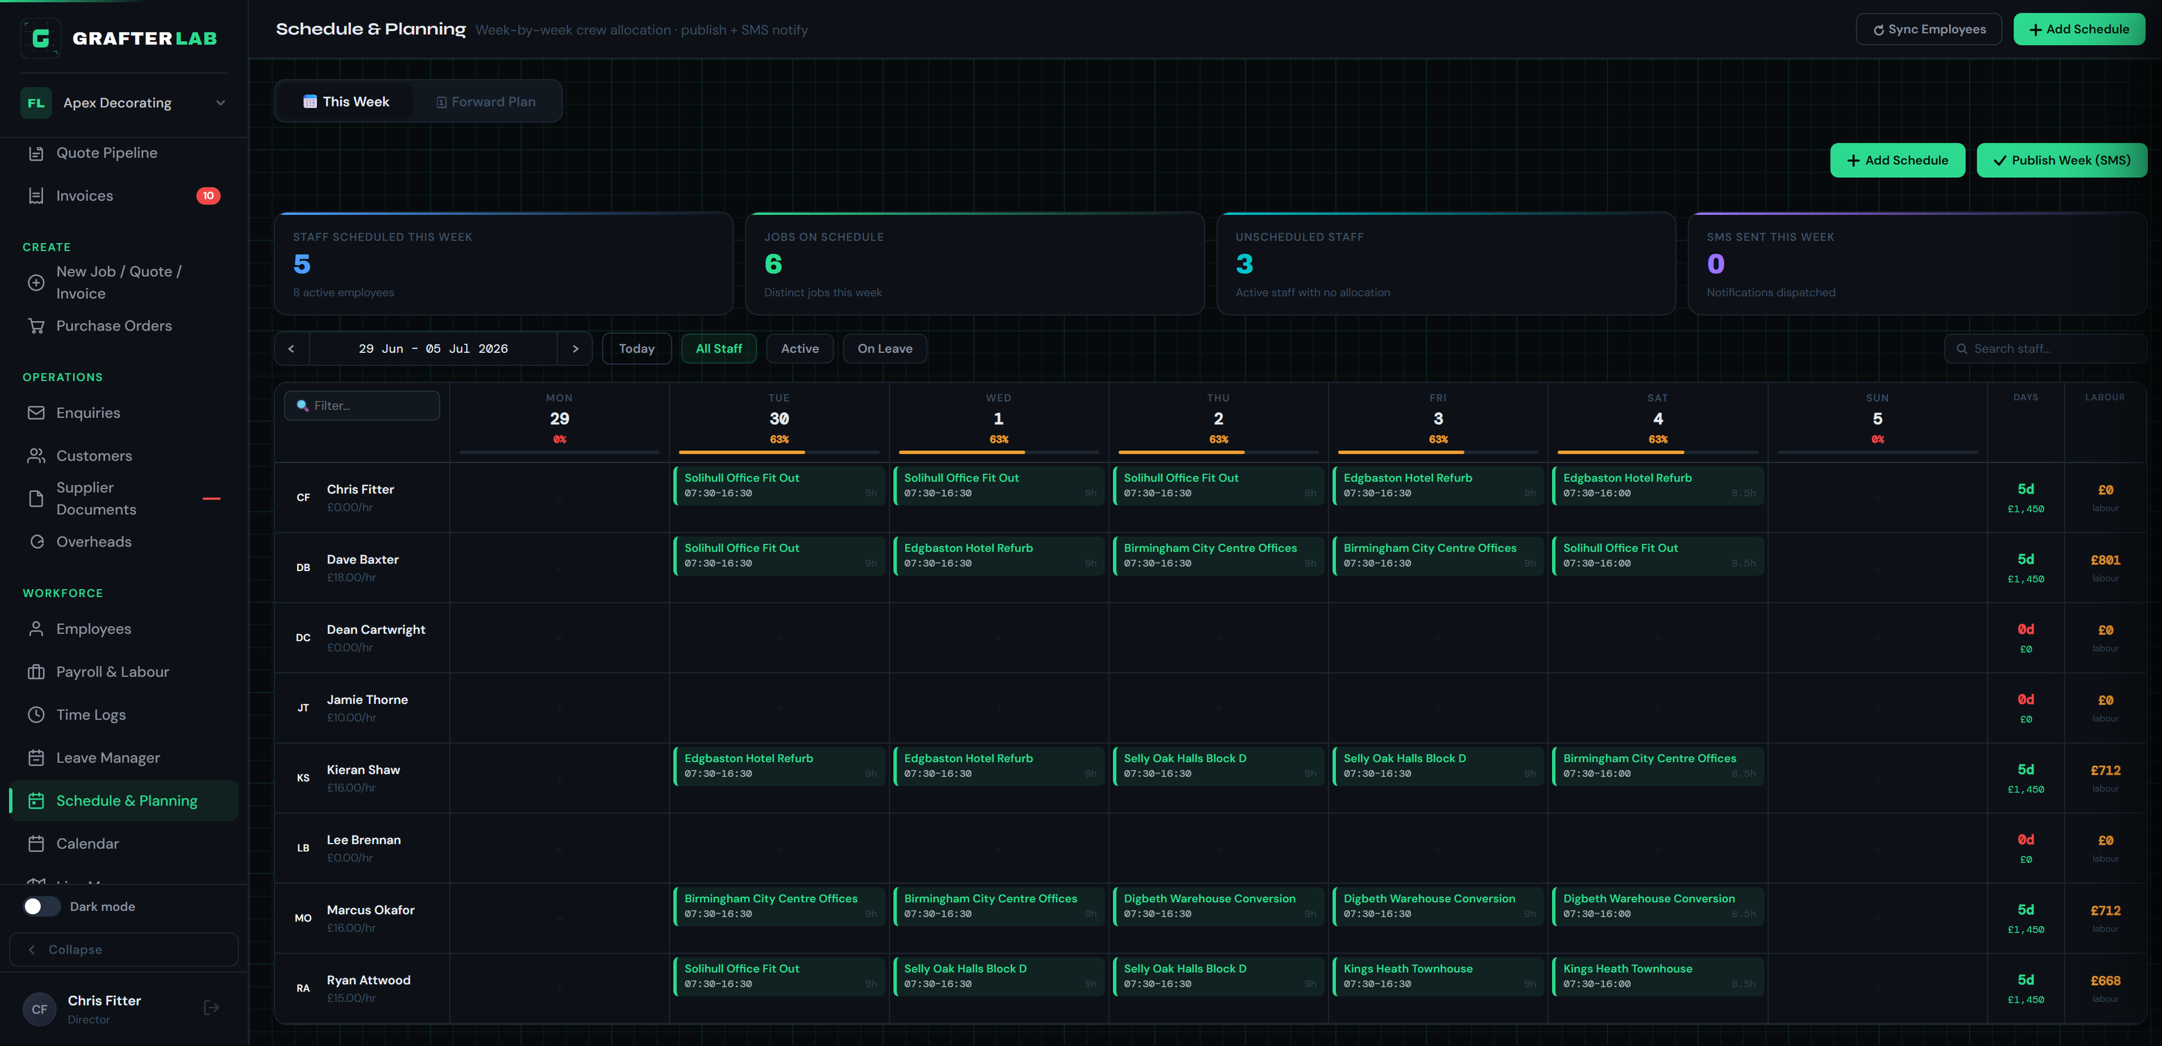Click Lee Brennan's name in the schedule
The height and width of the screenshot is (1046, 2162).
click(x=363, y=841)
